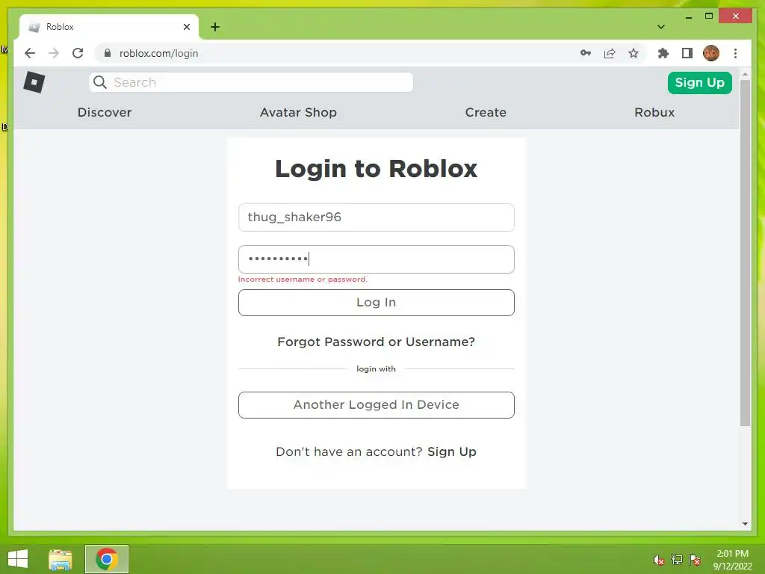Open the Action Center flag icon
Image resolution: width=765 pixels, height=574 pixels.
(x=695, y=560)
